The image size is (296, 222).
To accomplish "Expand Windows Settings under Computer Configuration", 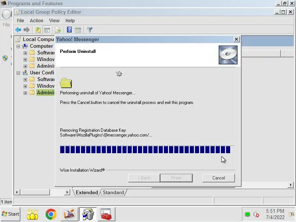I will 25,60.
